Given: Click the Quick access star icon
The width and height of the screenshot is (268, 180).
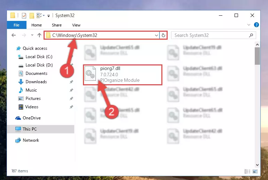Looking at the screenshot, I should pos(18,48).
